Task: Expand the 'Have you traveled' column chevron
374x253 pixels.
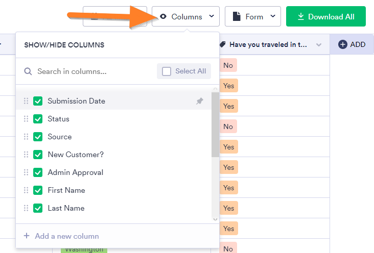Action: [319, 45]
